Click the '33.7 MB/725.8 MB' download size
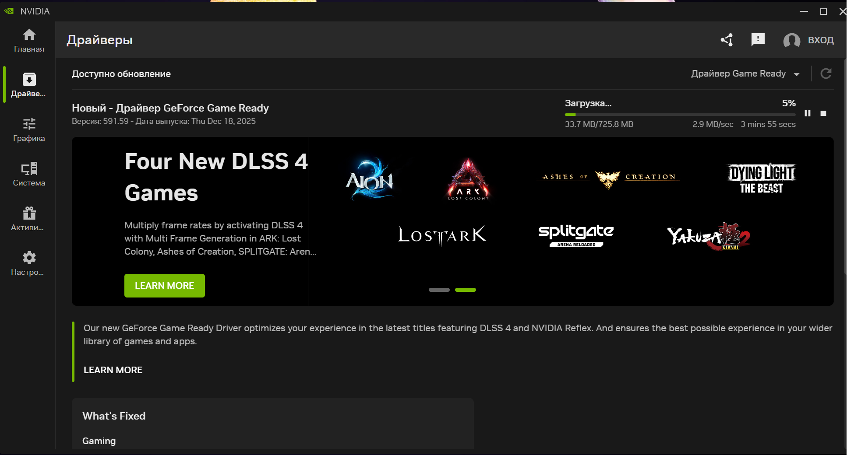The width and height of the screenshot is (847, 455). (x=599, y=124)
